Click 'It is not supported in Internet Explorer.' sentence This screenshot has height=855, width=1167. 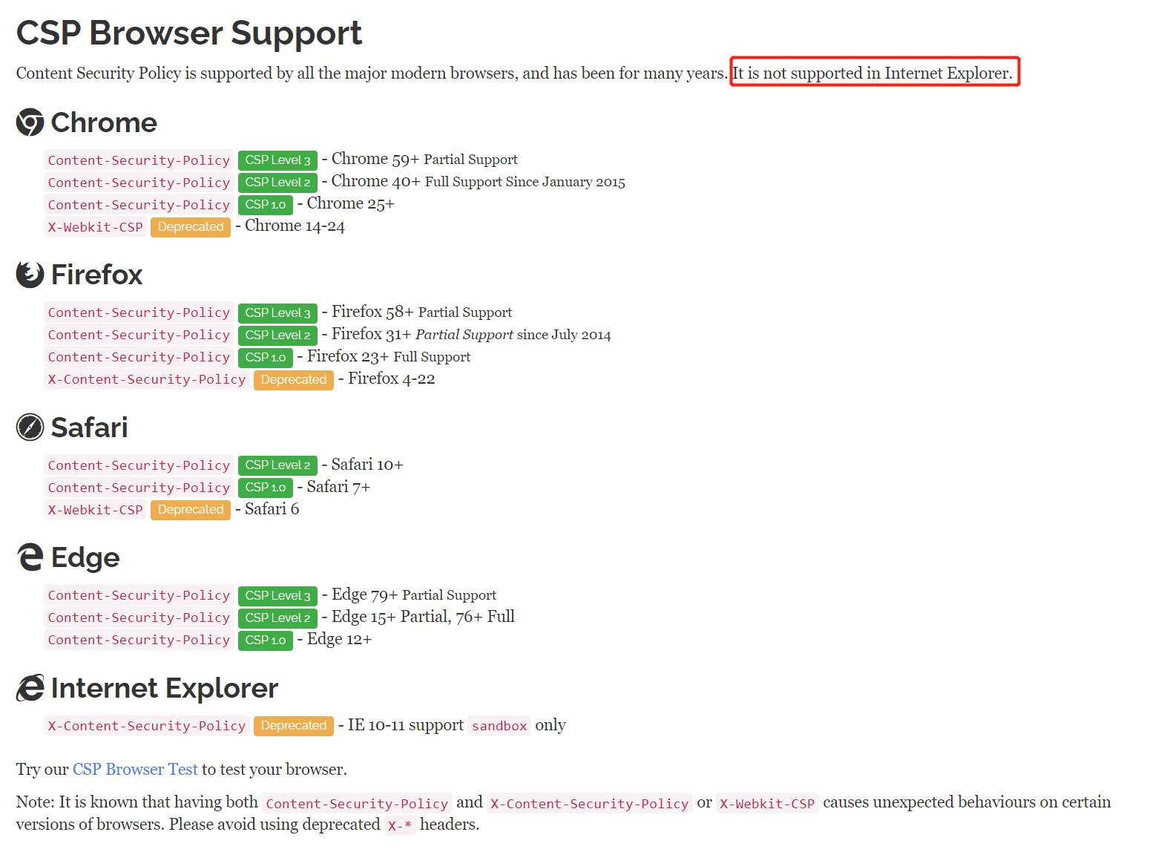click(x=872, y=73)
